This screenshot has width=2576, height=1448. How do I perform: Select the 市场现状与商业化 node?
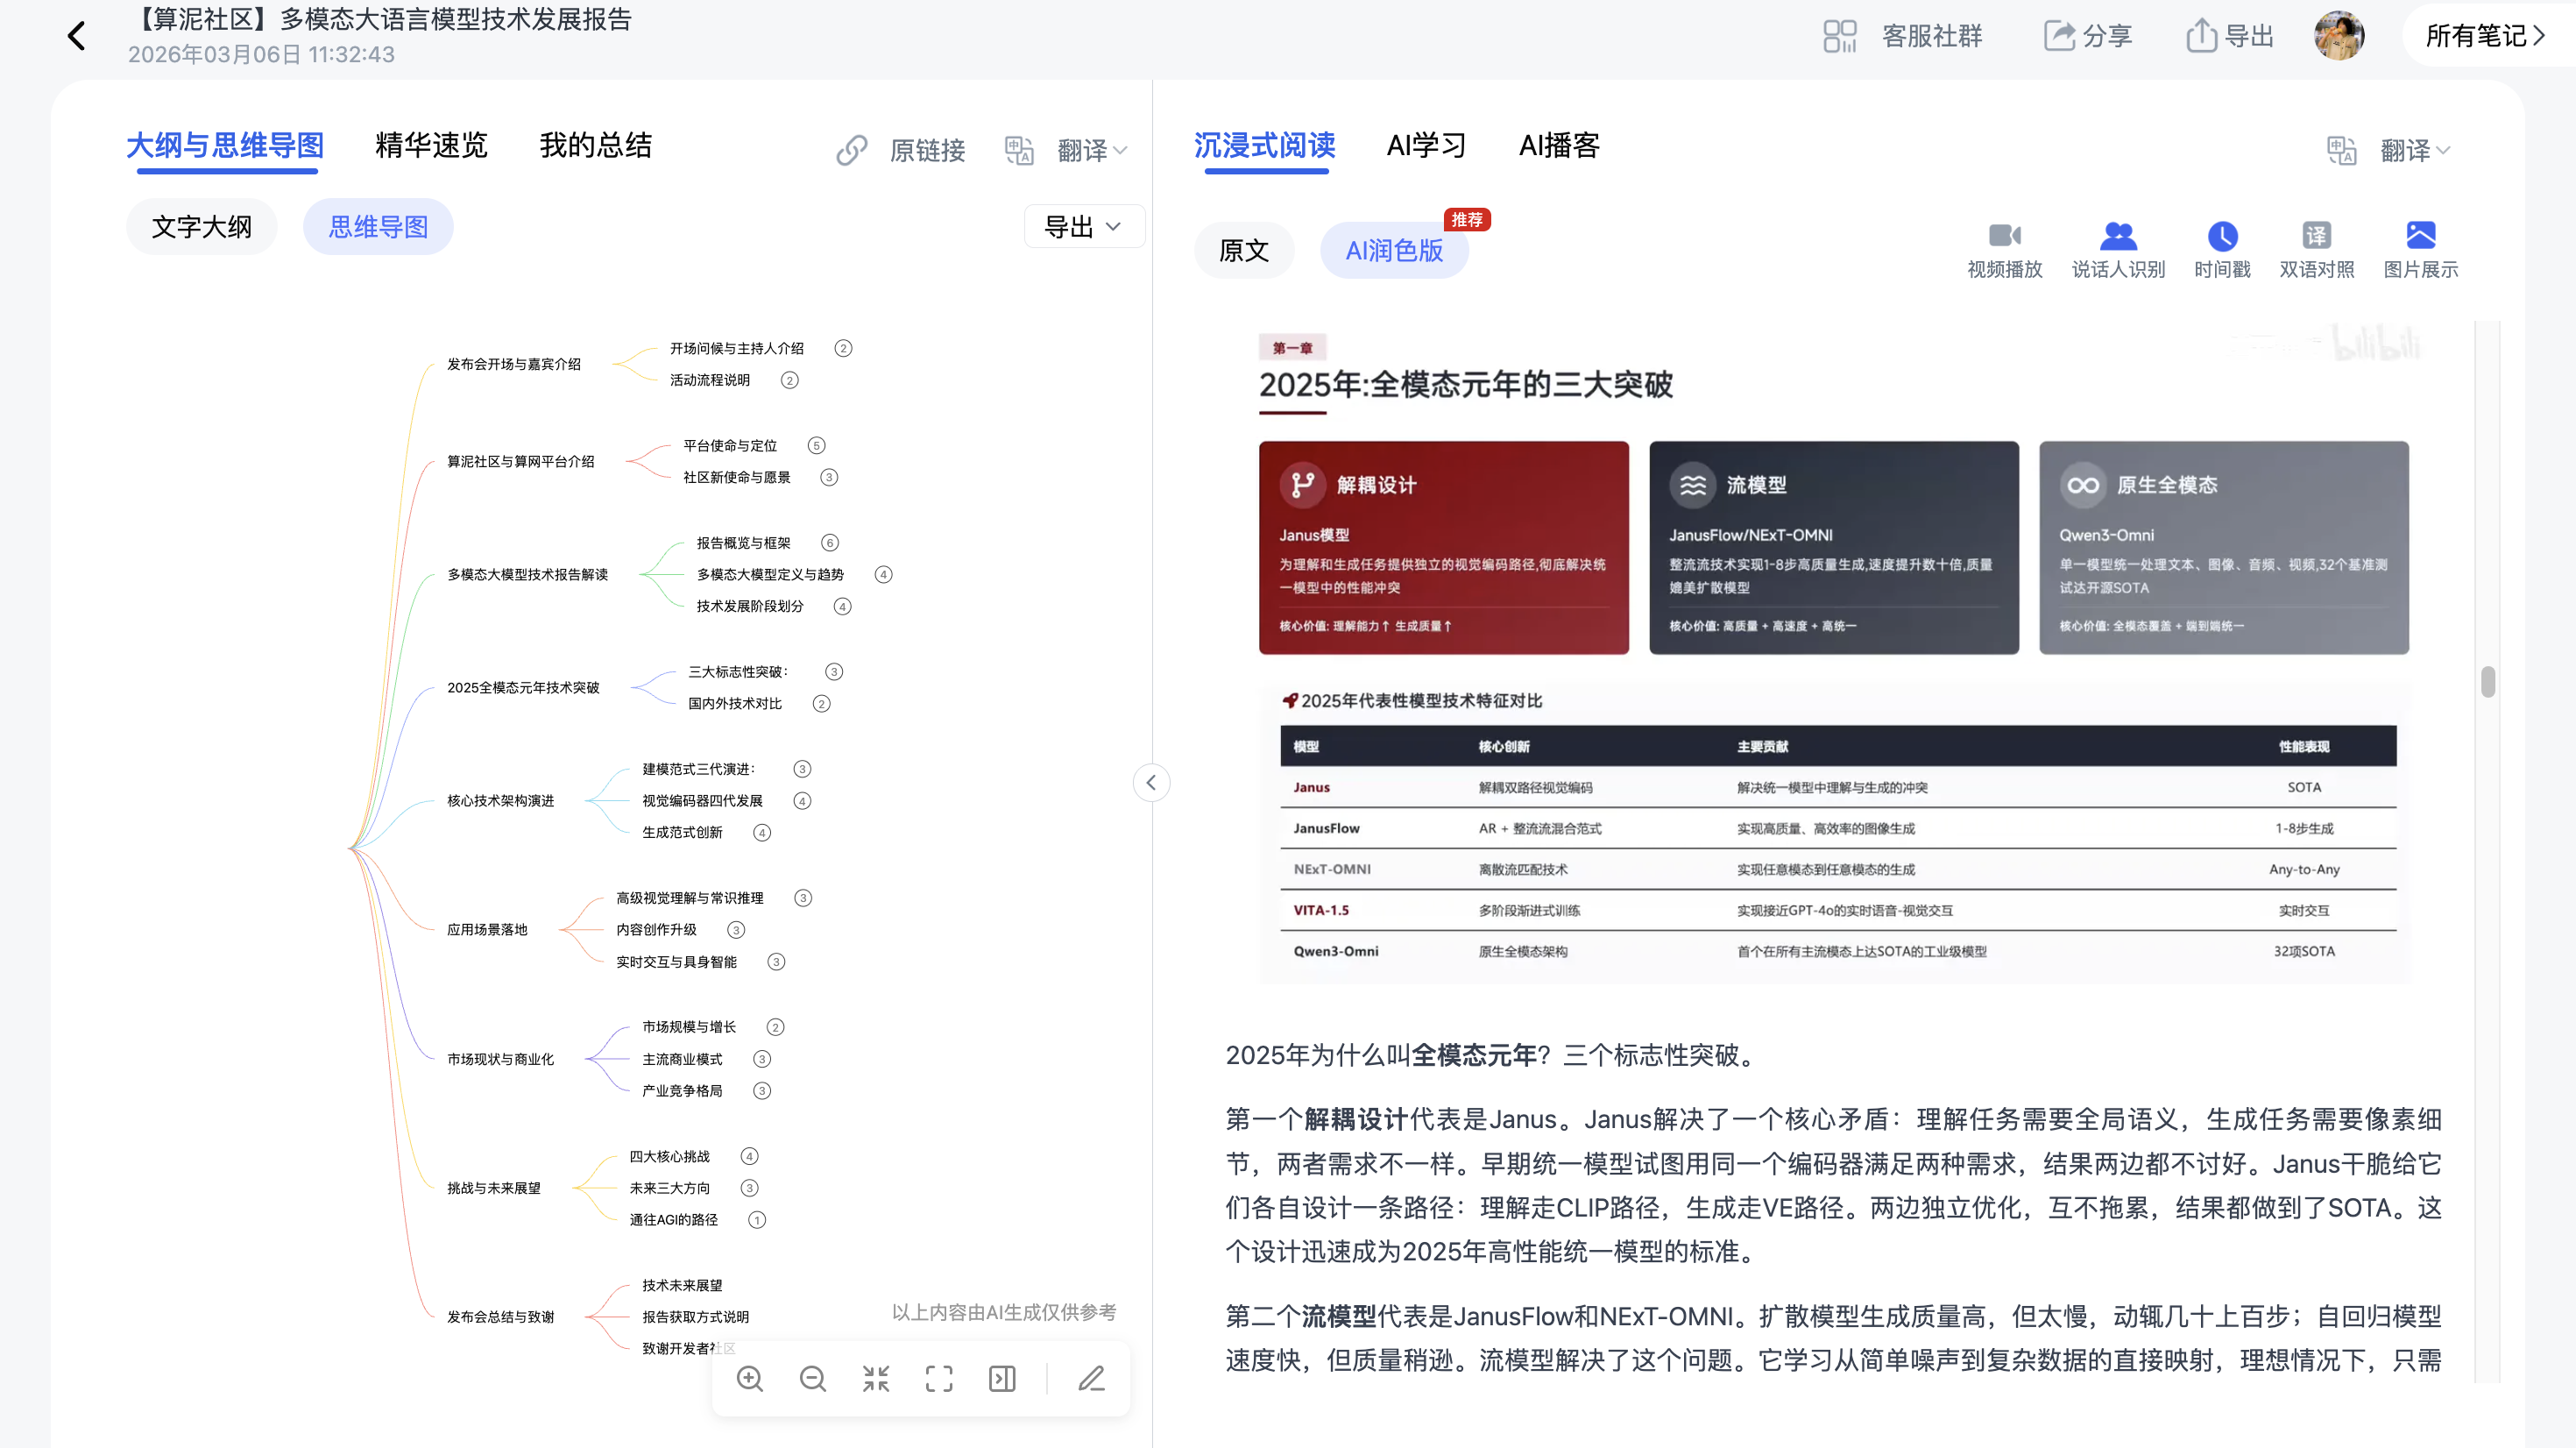[x=500, y=1059]
